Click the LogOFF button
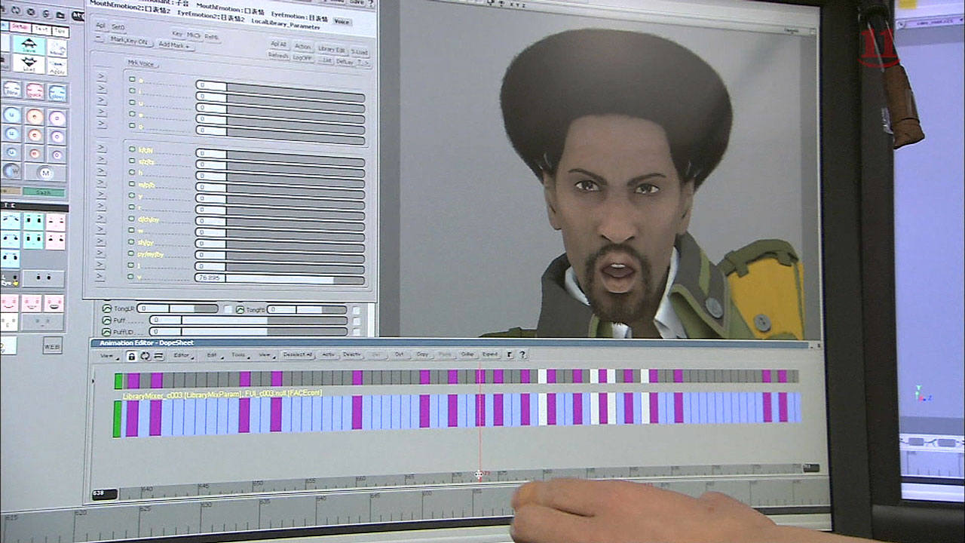This screenshot has height=543, width=965. 302,57
